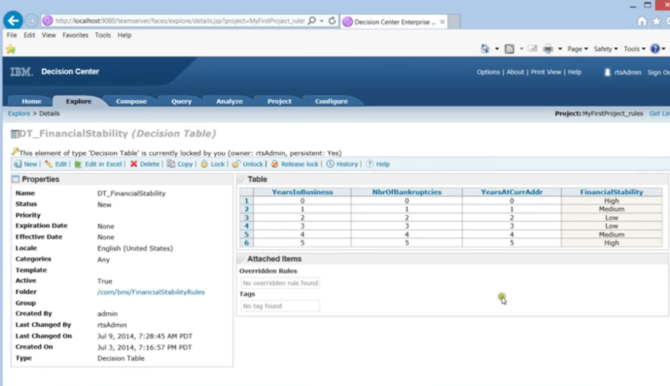Click the blue question mark help icon
The image size is (670, 386).
point(654,48)
